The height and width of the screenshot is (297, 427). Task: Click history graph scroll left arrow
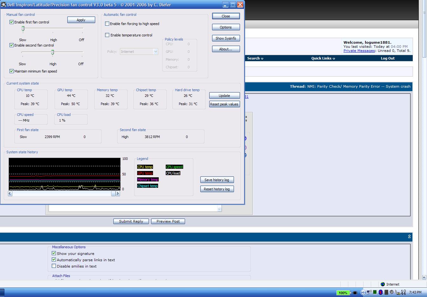(10, 193)
